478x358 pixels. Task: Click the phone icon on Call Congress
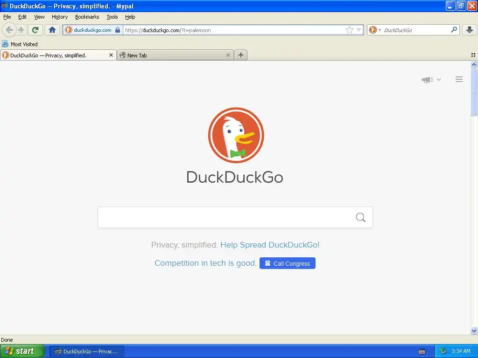pos(267,263)
